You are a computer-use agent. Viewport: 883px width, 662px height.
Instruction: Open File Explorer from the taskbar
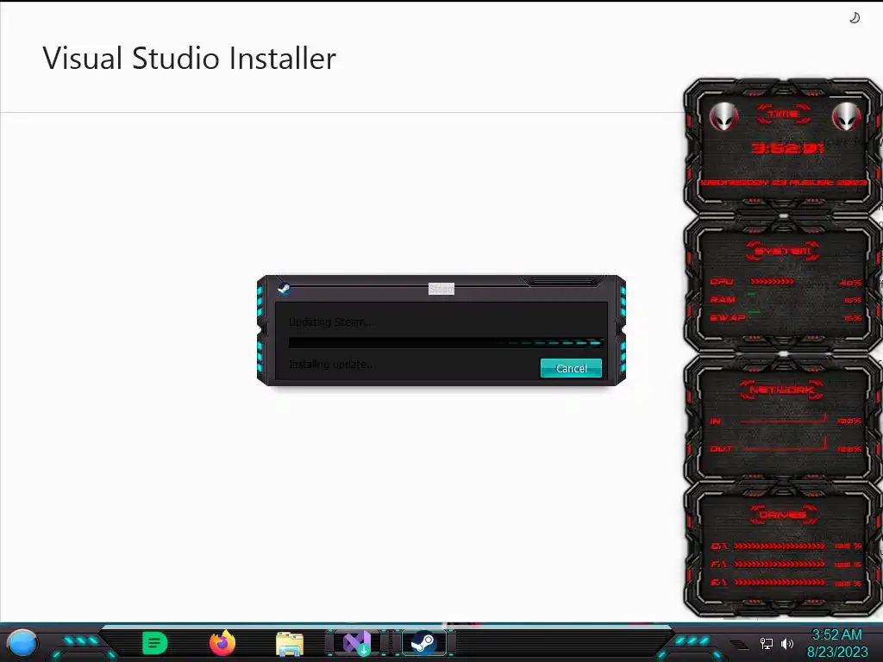point(290,644)
